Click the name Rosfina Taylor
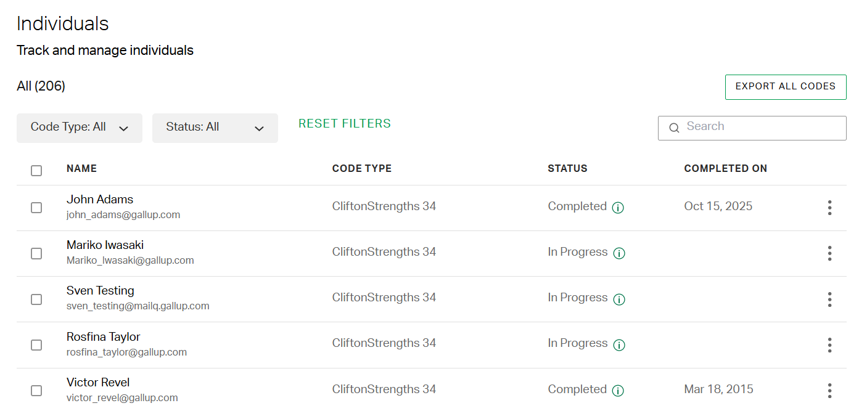The image size is (867, 411). (103, 337)
